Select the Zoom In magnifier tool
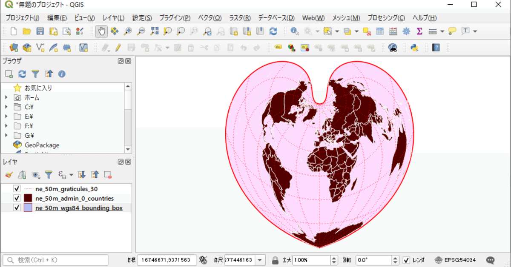 click(x=127, y=31)
